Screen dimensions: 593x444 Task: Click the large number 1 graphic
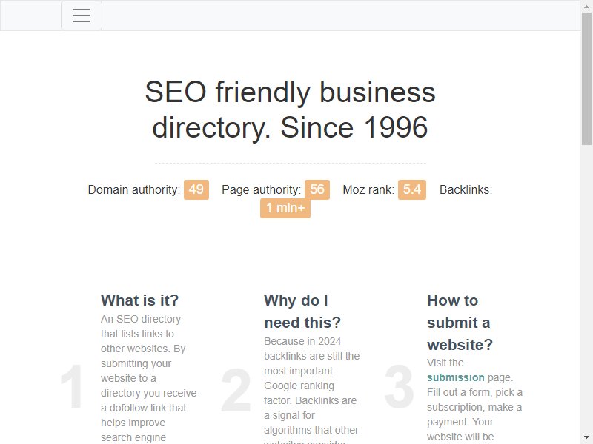click(x=72, y=386)
